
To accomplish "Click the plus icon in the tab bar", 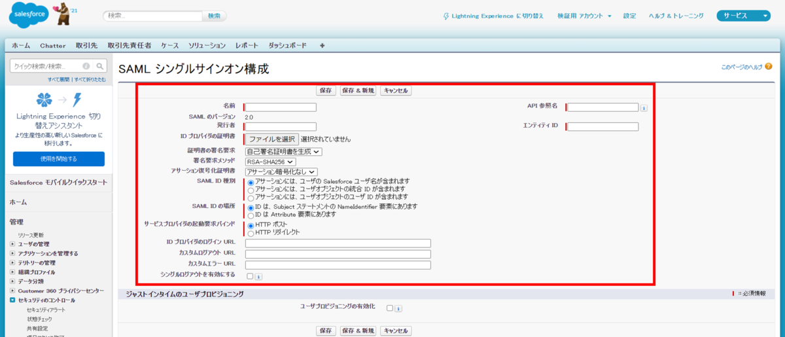I will [322, 46].
